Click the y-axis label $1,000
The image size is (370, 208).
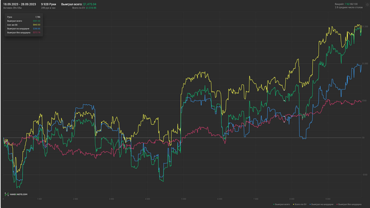365,64
